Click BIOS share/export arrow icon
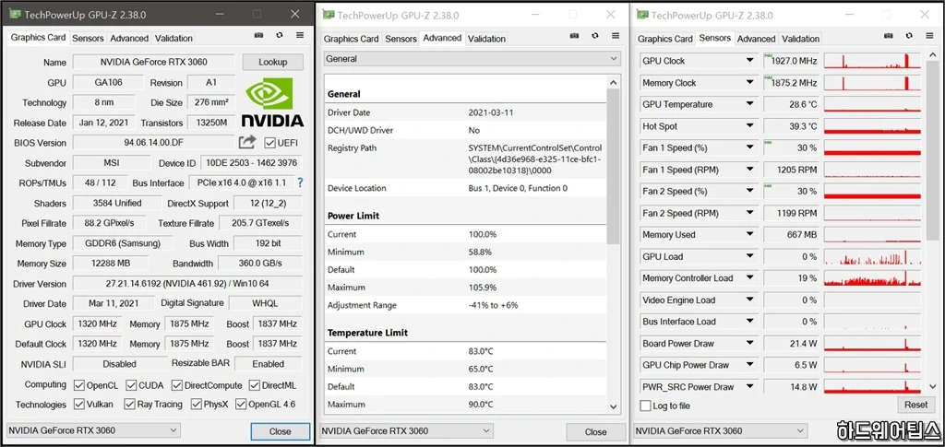 tap(247, 143)
